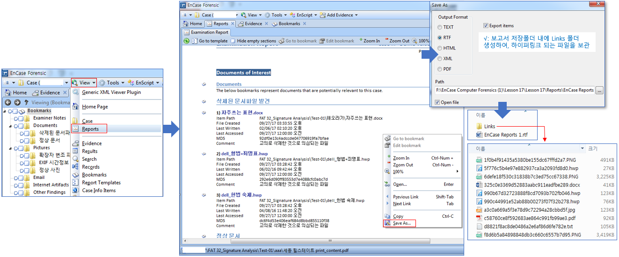Select Copy in the context menu

(398, 216)
